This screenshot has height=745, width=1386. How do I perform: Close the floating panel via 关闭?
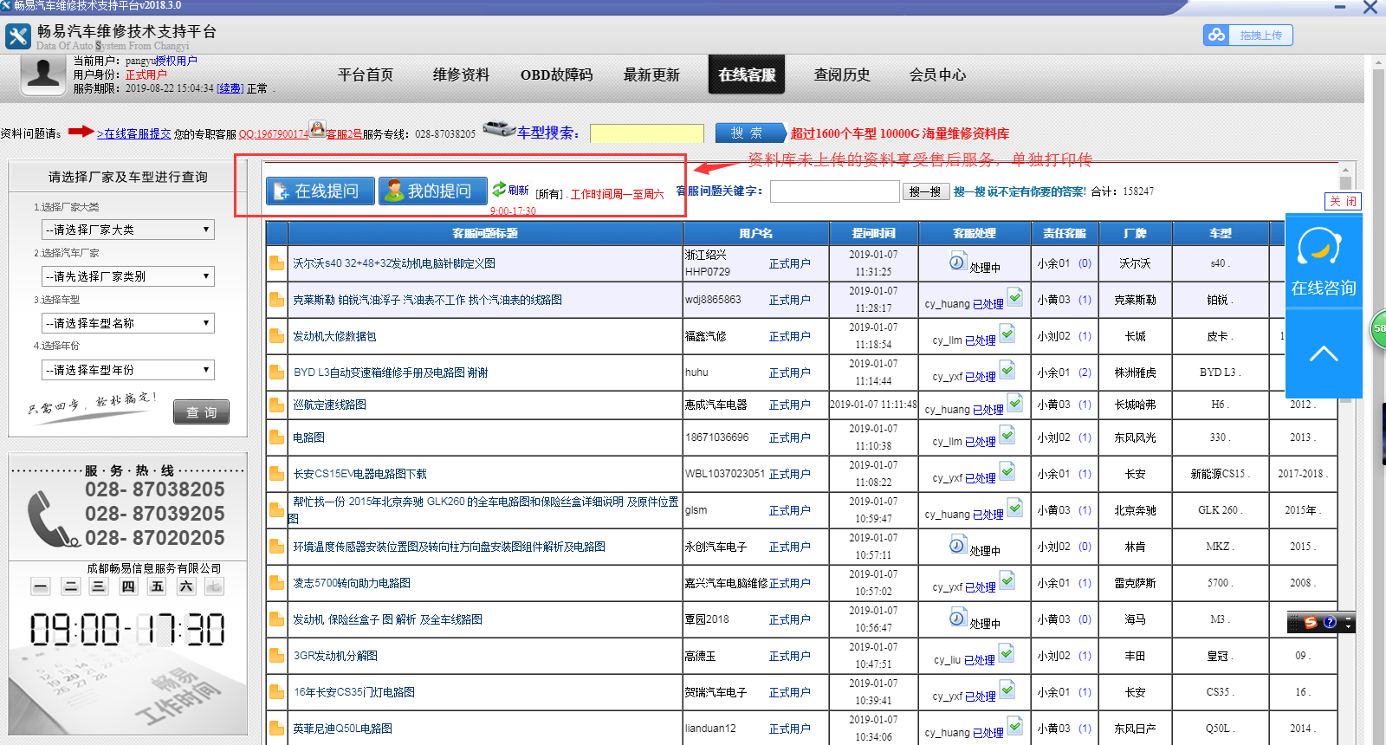tap(1343, 201)
